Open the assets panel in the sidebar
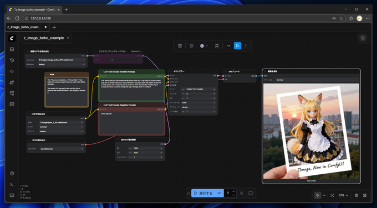 click(x=12, y=49)
